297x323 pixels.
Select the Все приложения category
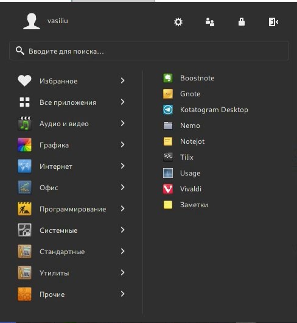tap(72, 102)
